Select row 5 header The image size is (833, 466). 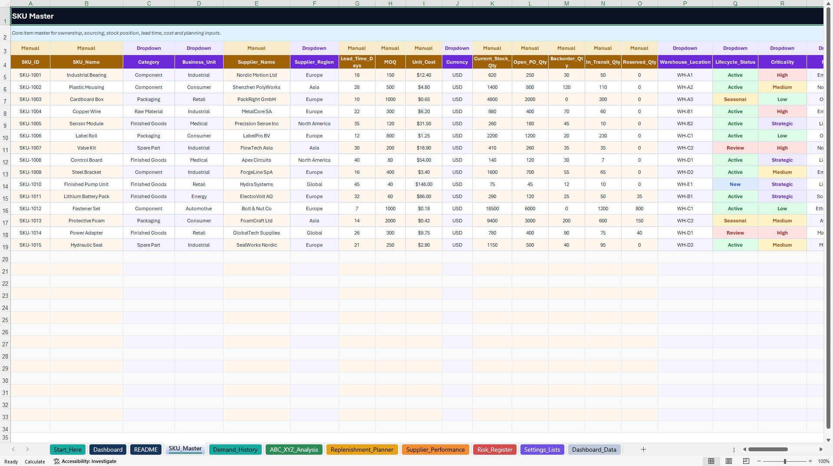tap(5, 75)
